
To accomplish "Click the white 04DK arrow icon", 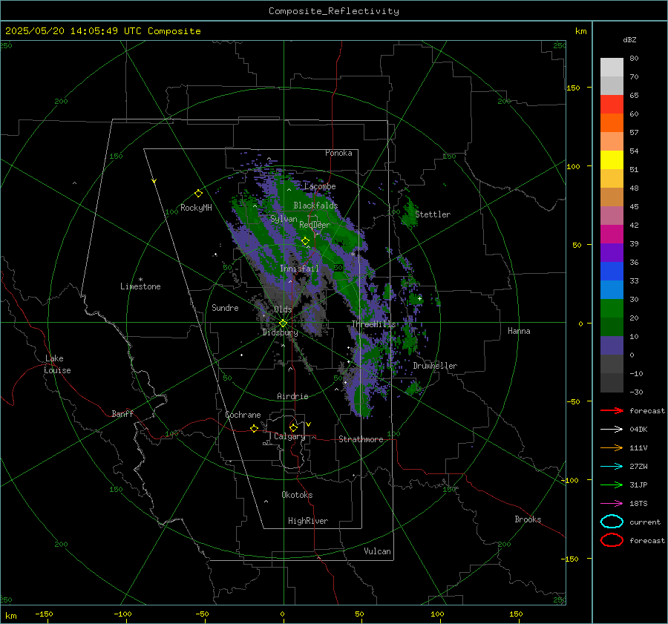I will (612, 430).
